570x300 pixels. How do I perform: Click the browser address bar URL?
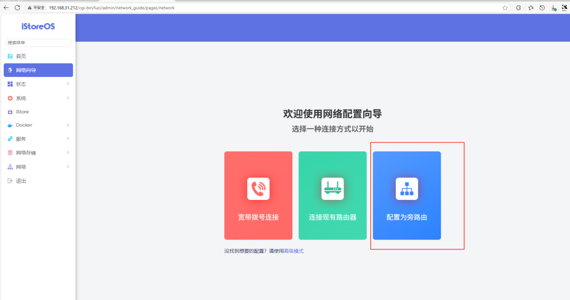coord(112,7)
